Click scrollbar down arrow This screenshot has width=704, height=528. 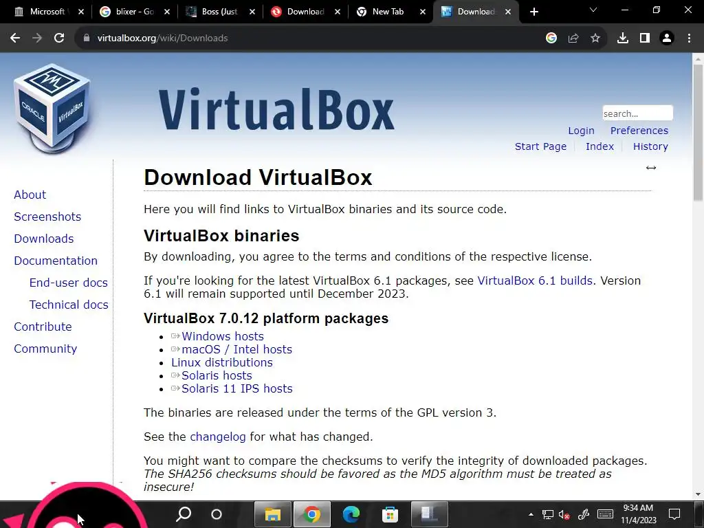(x=698, y=494)
